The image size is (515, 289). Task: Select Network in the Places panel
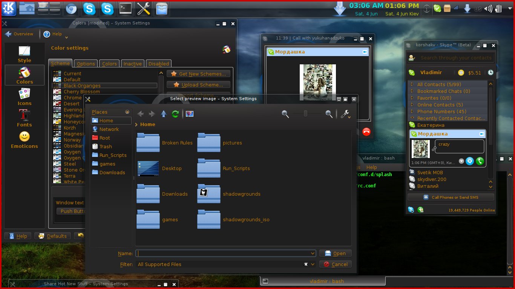tap(111, 129)
